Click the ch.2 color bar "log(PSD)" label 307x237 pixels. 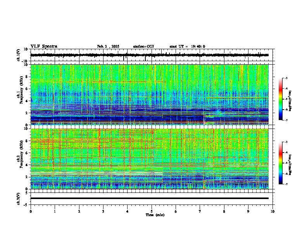coord(290,165)
